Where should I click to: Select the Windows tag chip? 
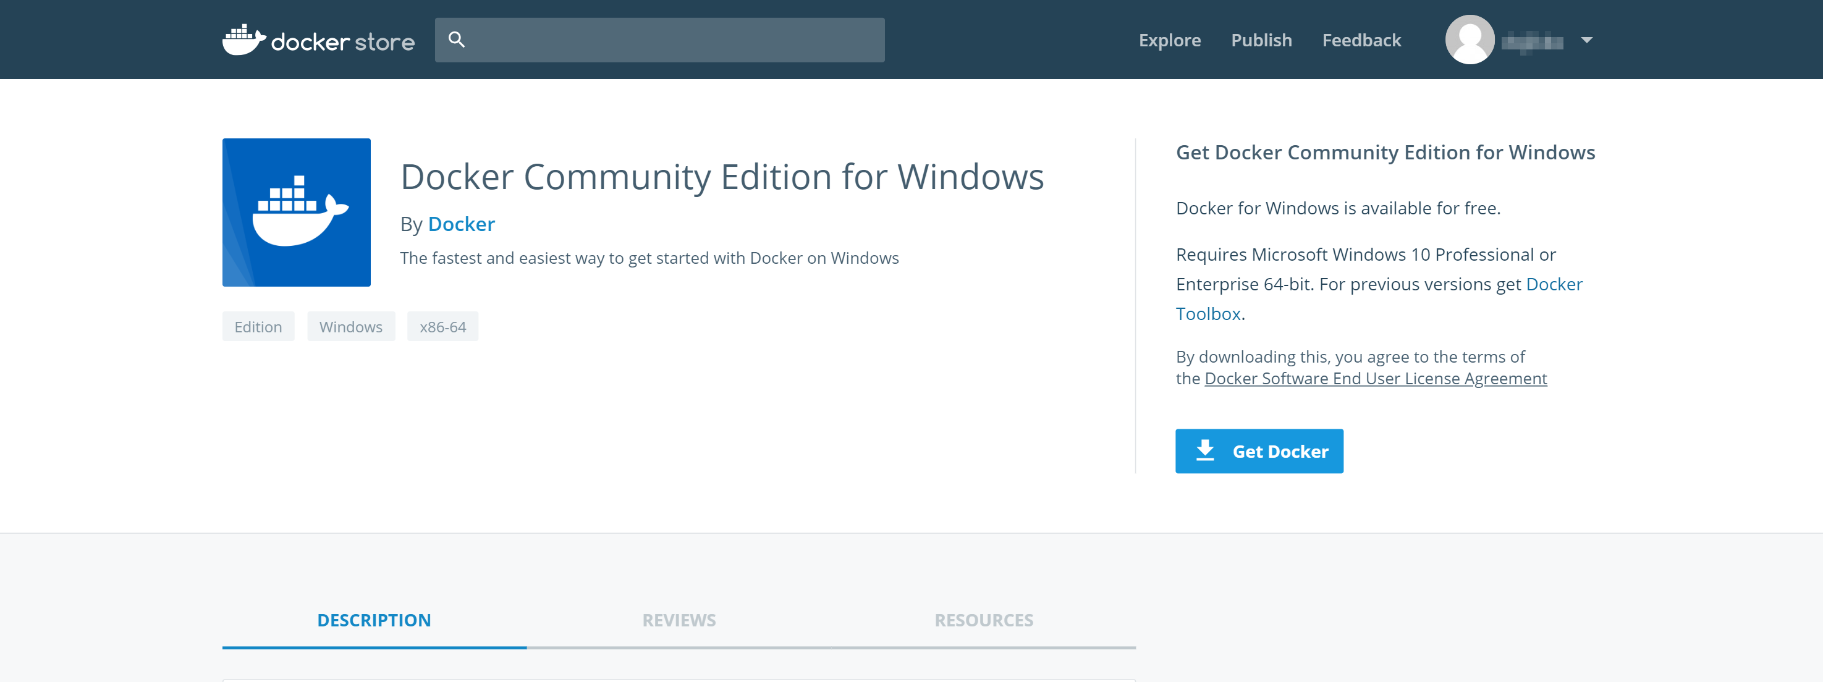point(350,327)
